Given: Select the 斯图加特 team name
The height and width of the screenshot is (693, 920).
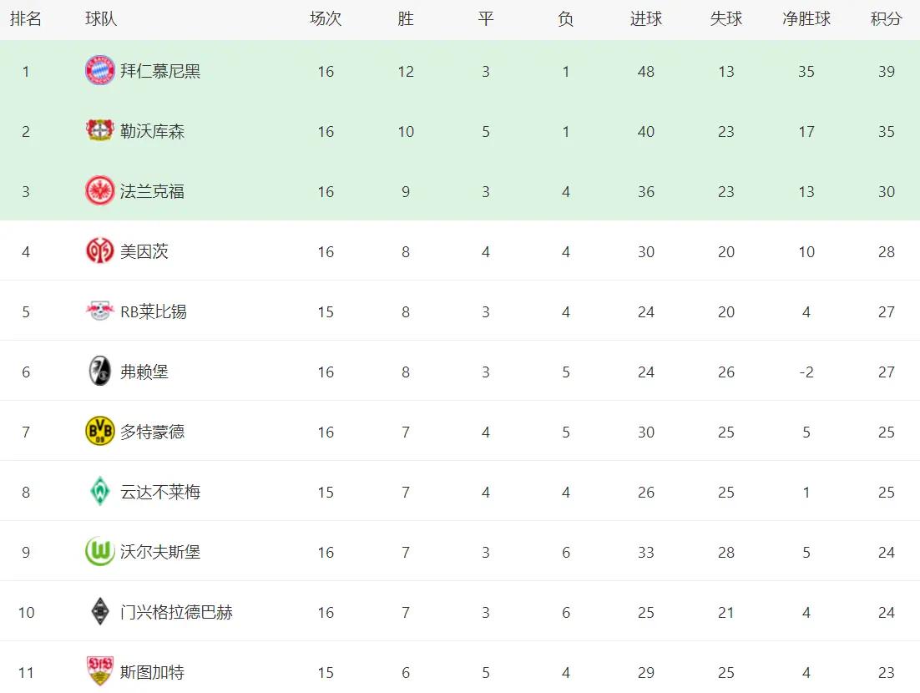Looking at the screenshot, I should pyautogui.click(x=152, y=672).
